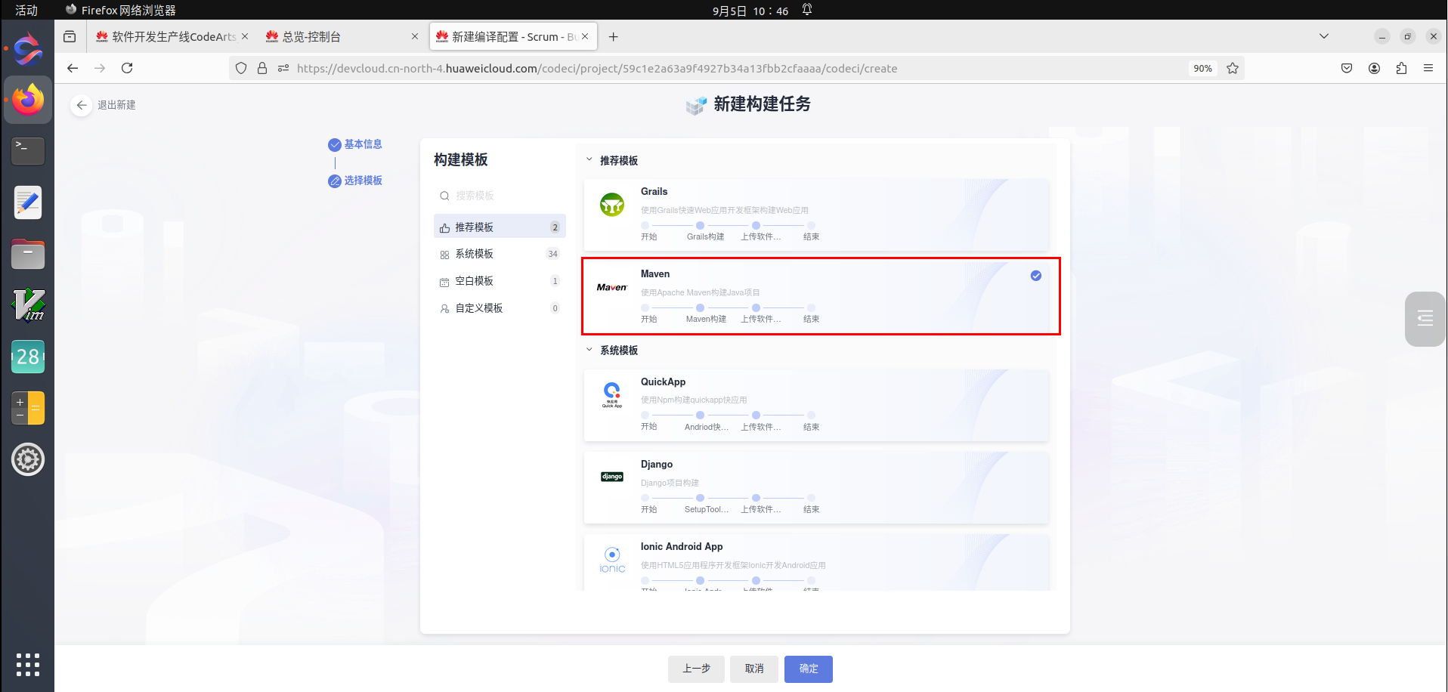Go back to the previous browser page
The height and width of the screenshot is (692, 1448).
click(x=73, y=68)
